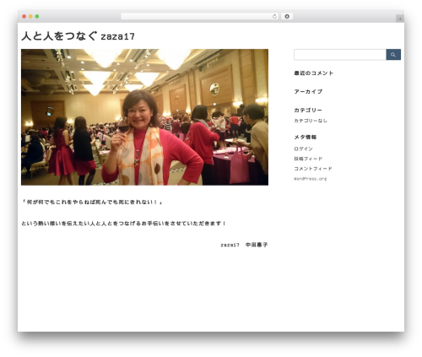
Task: Open a new tab with the plus icon
Action: 400,19
